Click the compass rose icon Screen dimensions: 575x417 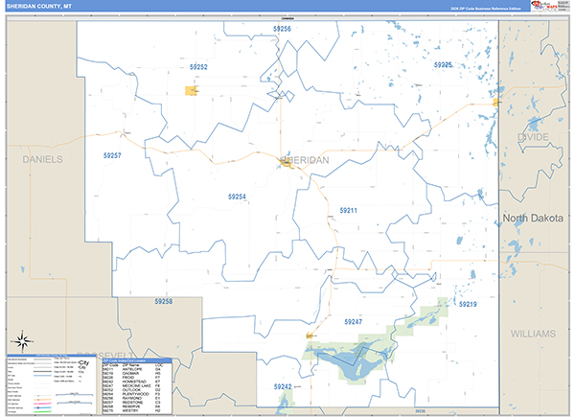coord(23,341)
